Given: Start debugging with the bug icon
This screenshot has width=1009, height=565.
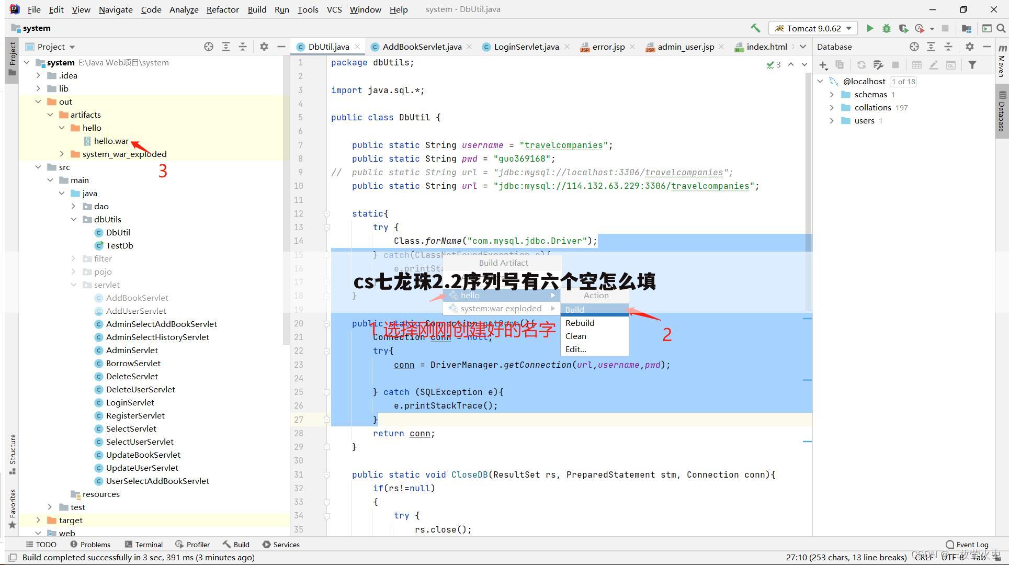Looking at the screenshot, I should point(886,28).
